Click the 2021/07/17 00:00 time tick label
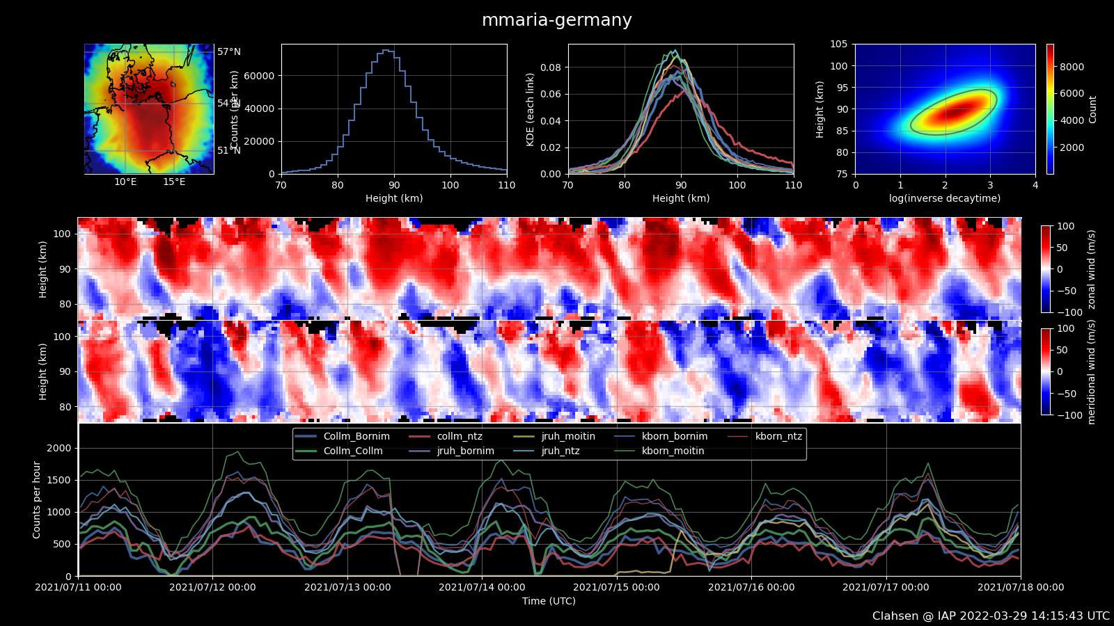Screen dimensions: 1114x626 pos(886,587)
